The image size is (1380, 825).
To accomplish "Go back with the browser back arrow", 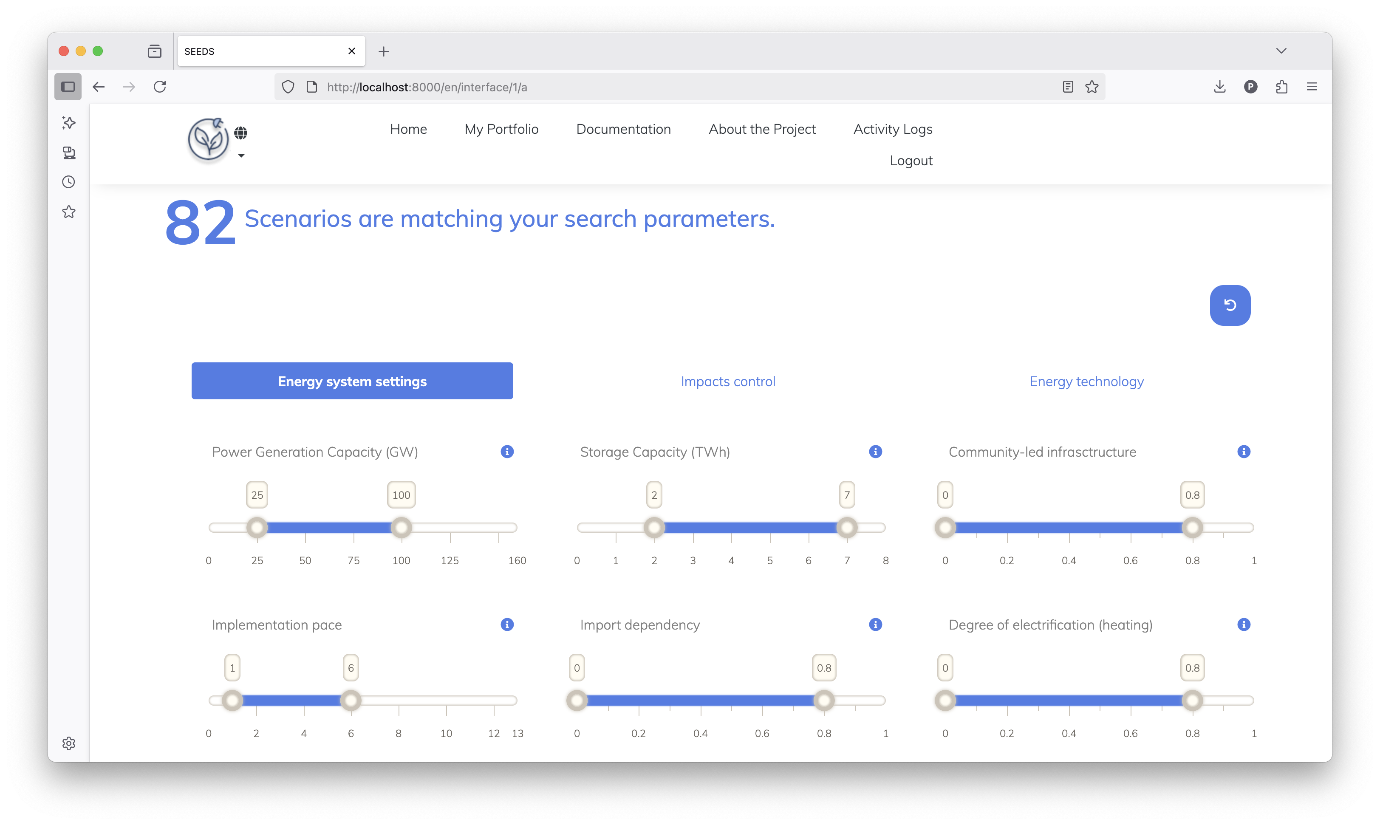I will (x=99, y=87).
